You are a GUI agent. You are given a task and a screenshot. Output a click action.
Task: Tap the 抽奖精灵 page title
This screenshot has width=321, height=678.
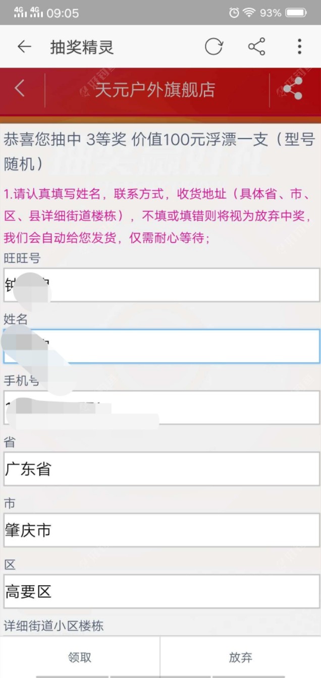coord(82,47)
